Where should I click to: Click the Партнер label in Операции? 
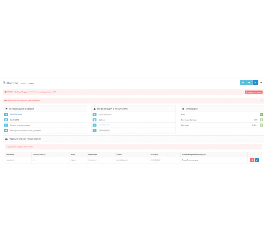[x=185, y=125]
